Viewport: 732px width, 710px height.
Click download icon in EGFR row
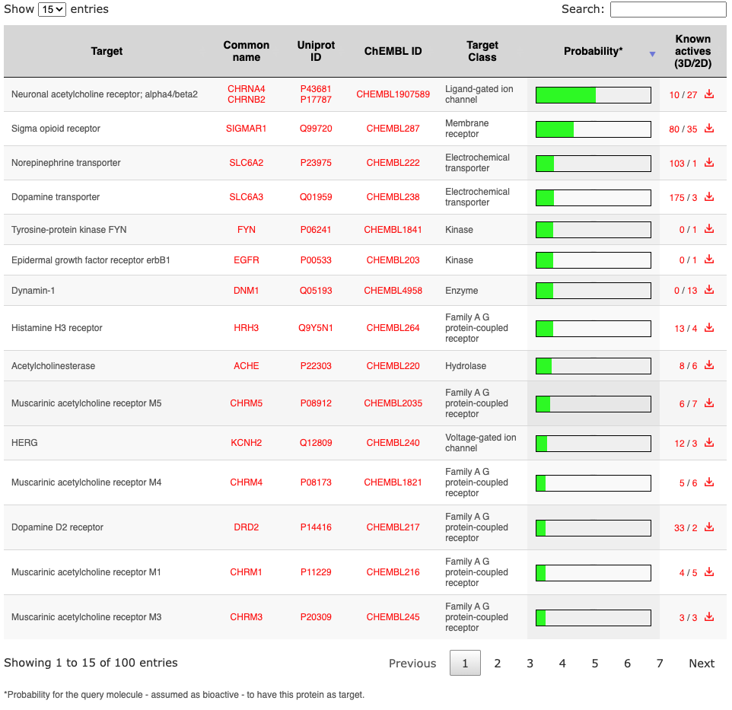tap(708, 259)
